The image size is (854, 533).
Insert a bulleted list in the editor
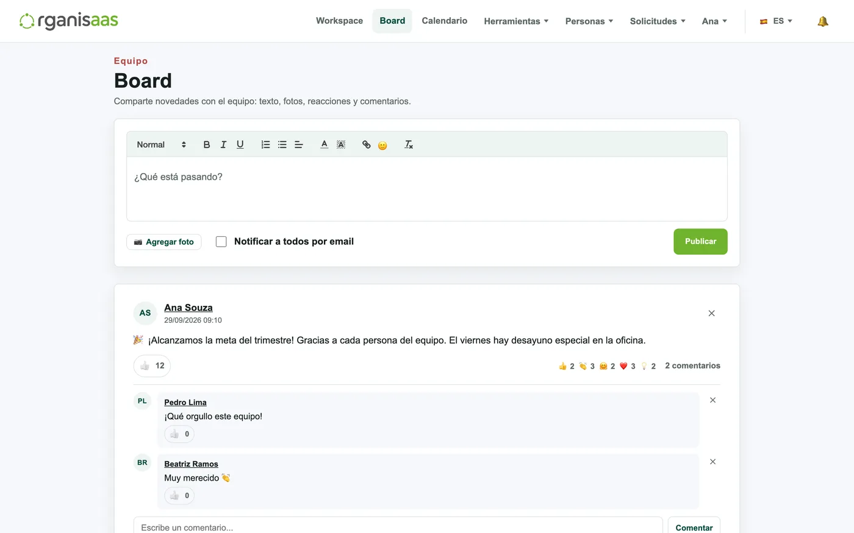(x=282, y=145)
